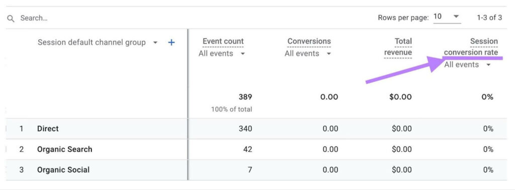Image resolution: width=515 pixels, height=190 pixels.
Task: Open Session conversion rate All events dropdown
Action: point(467,65)
